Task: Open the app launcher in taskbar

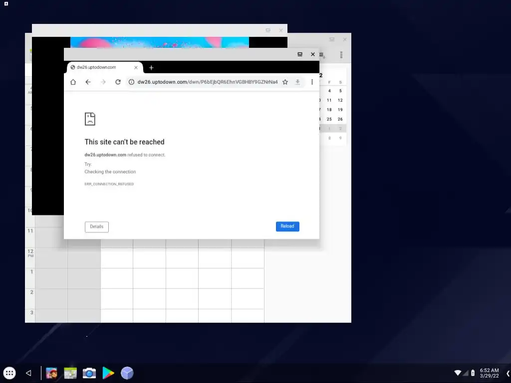Action: [9, 373]
